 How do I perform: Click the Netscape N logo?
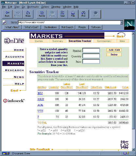click(x=129, y=25)
